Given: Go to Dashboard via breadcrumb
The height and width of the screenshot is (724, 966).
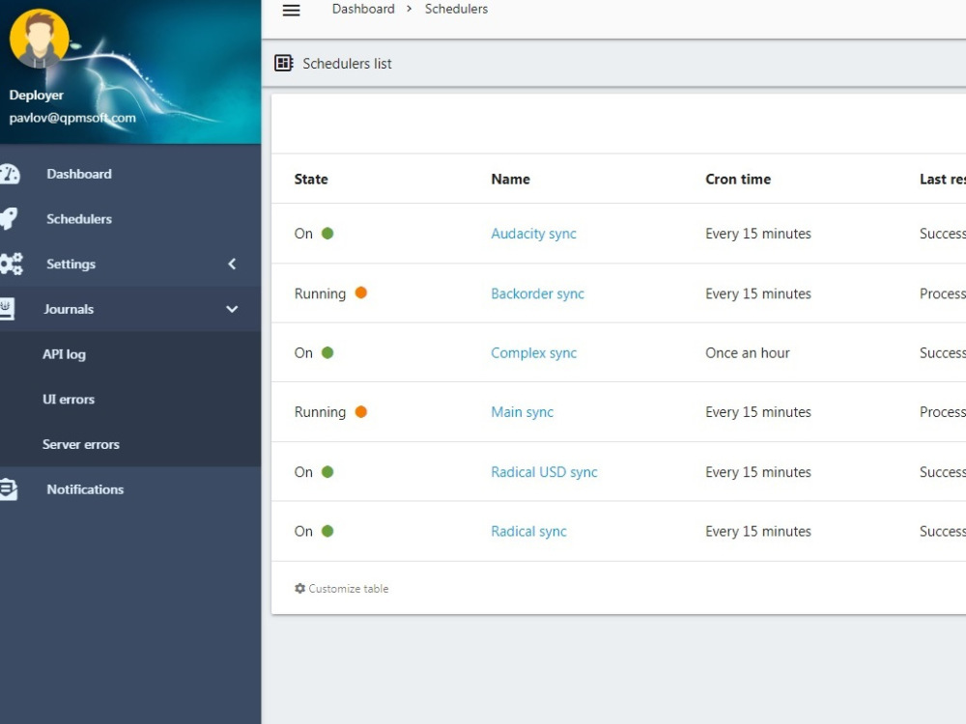Looking at the screenshot, I should tap(363, 10).
